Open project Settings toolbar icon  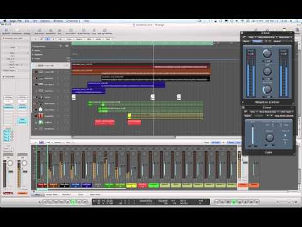(x=26, y=31)
